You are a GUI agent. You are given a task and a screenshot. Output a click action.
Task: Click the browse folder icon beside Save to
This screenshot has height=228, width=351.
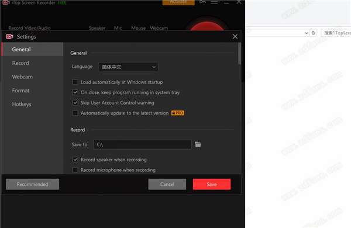198,144
